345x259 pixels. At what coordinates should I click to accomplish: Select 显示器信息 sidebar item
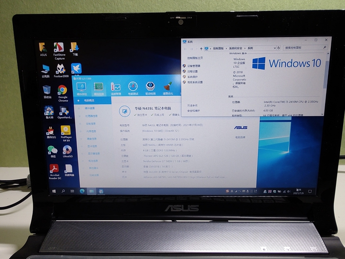coord(94,154)
